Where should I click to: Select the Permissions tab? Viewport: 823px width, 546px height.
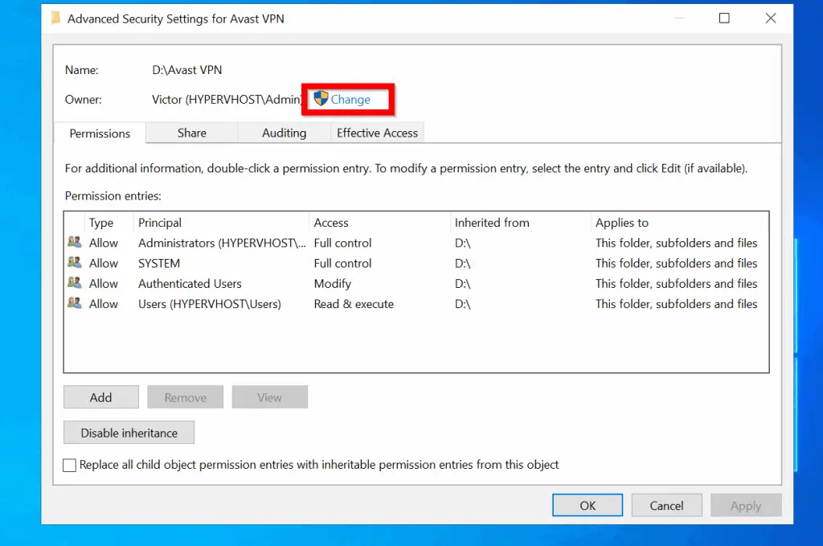pos(99,133)
